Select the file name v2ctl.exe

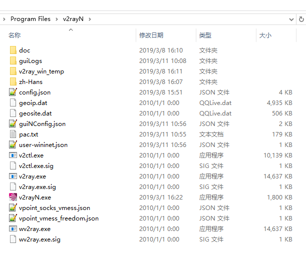tap(31, 155)
